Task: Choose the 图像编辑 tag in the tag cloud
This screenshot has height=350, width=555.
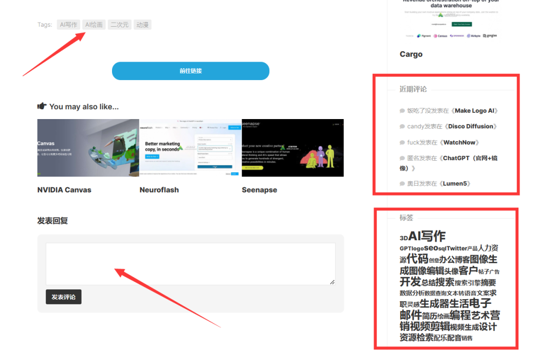Action: click(427, 271)
